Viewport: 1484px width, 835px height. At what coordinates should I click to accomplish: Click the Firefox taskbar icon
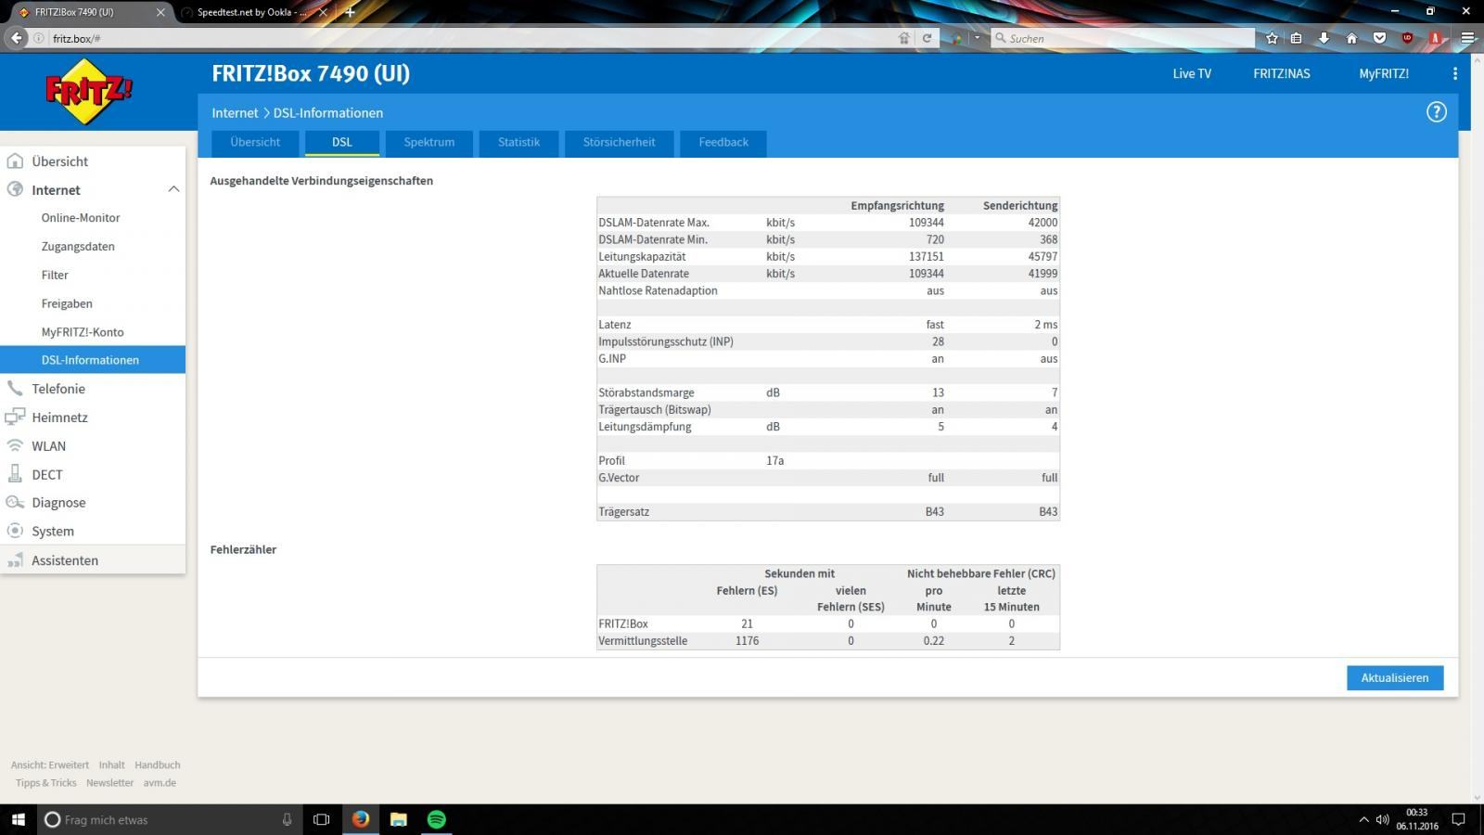point(361,819)
